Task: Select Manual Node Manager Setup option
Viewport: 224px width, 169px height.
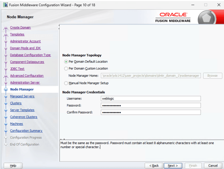Action: [x=66, y=83]
